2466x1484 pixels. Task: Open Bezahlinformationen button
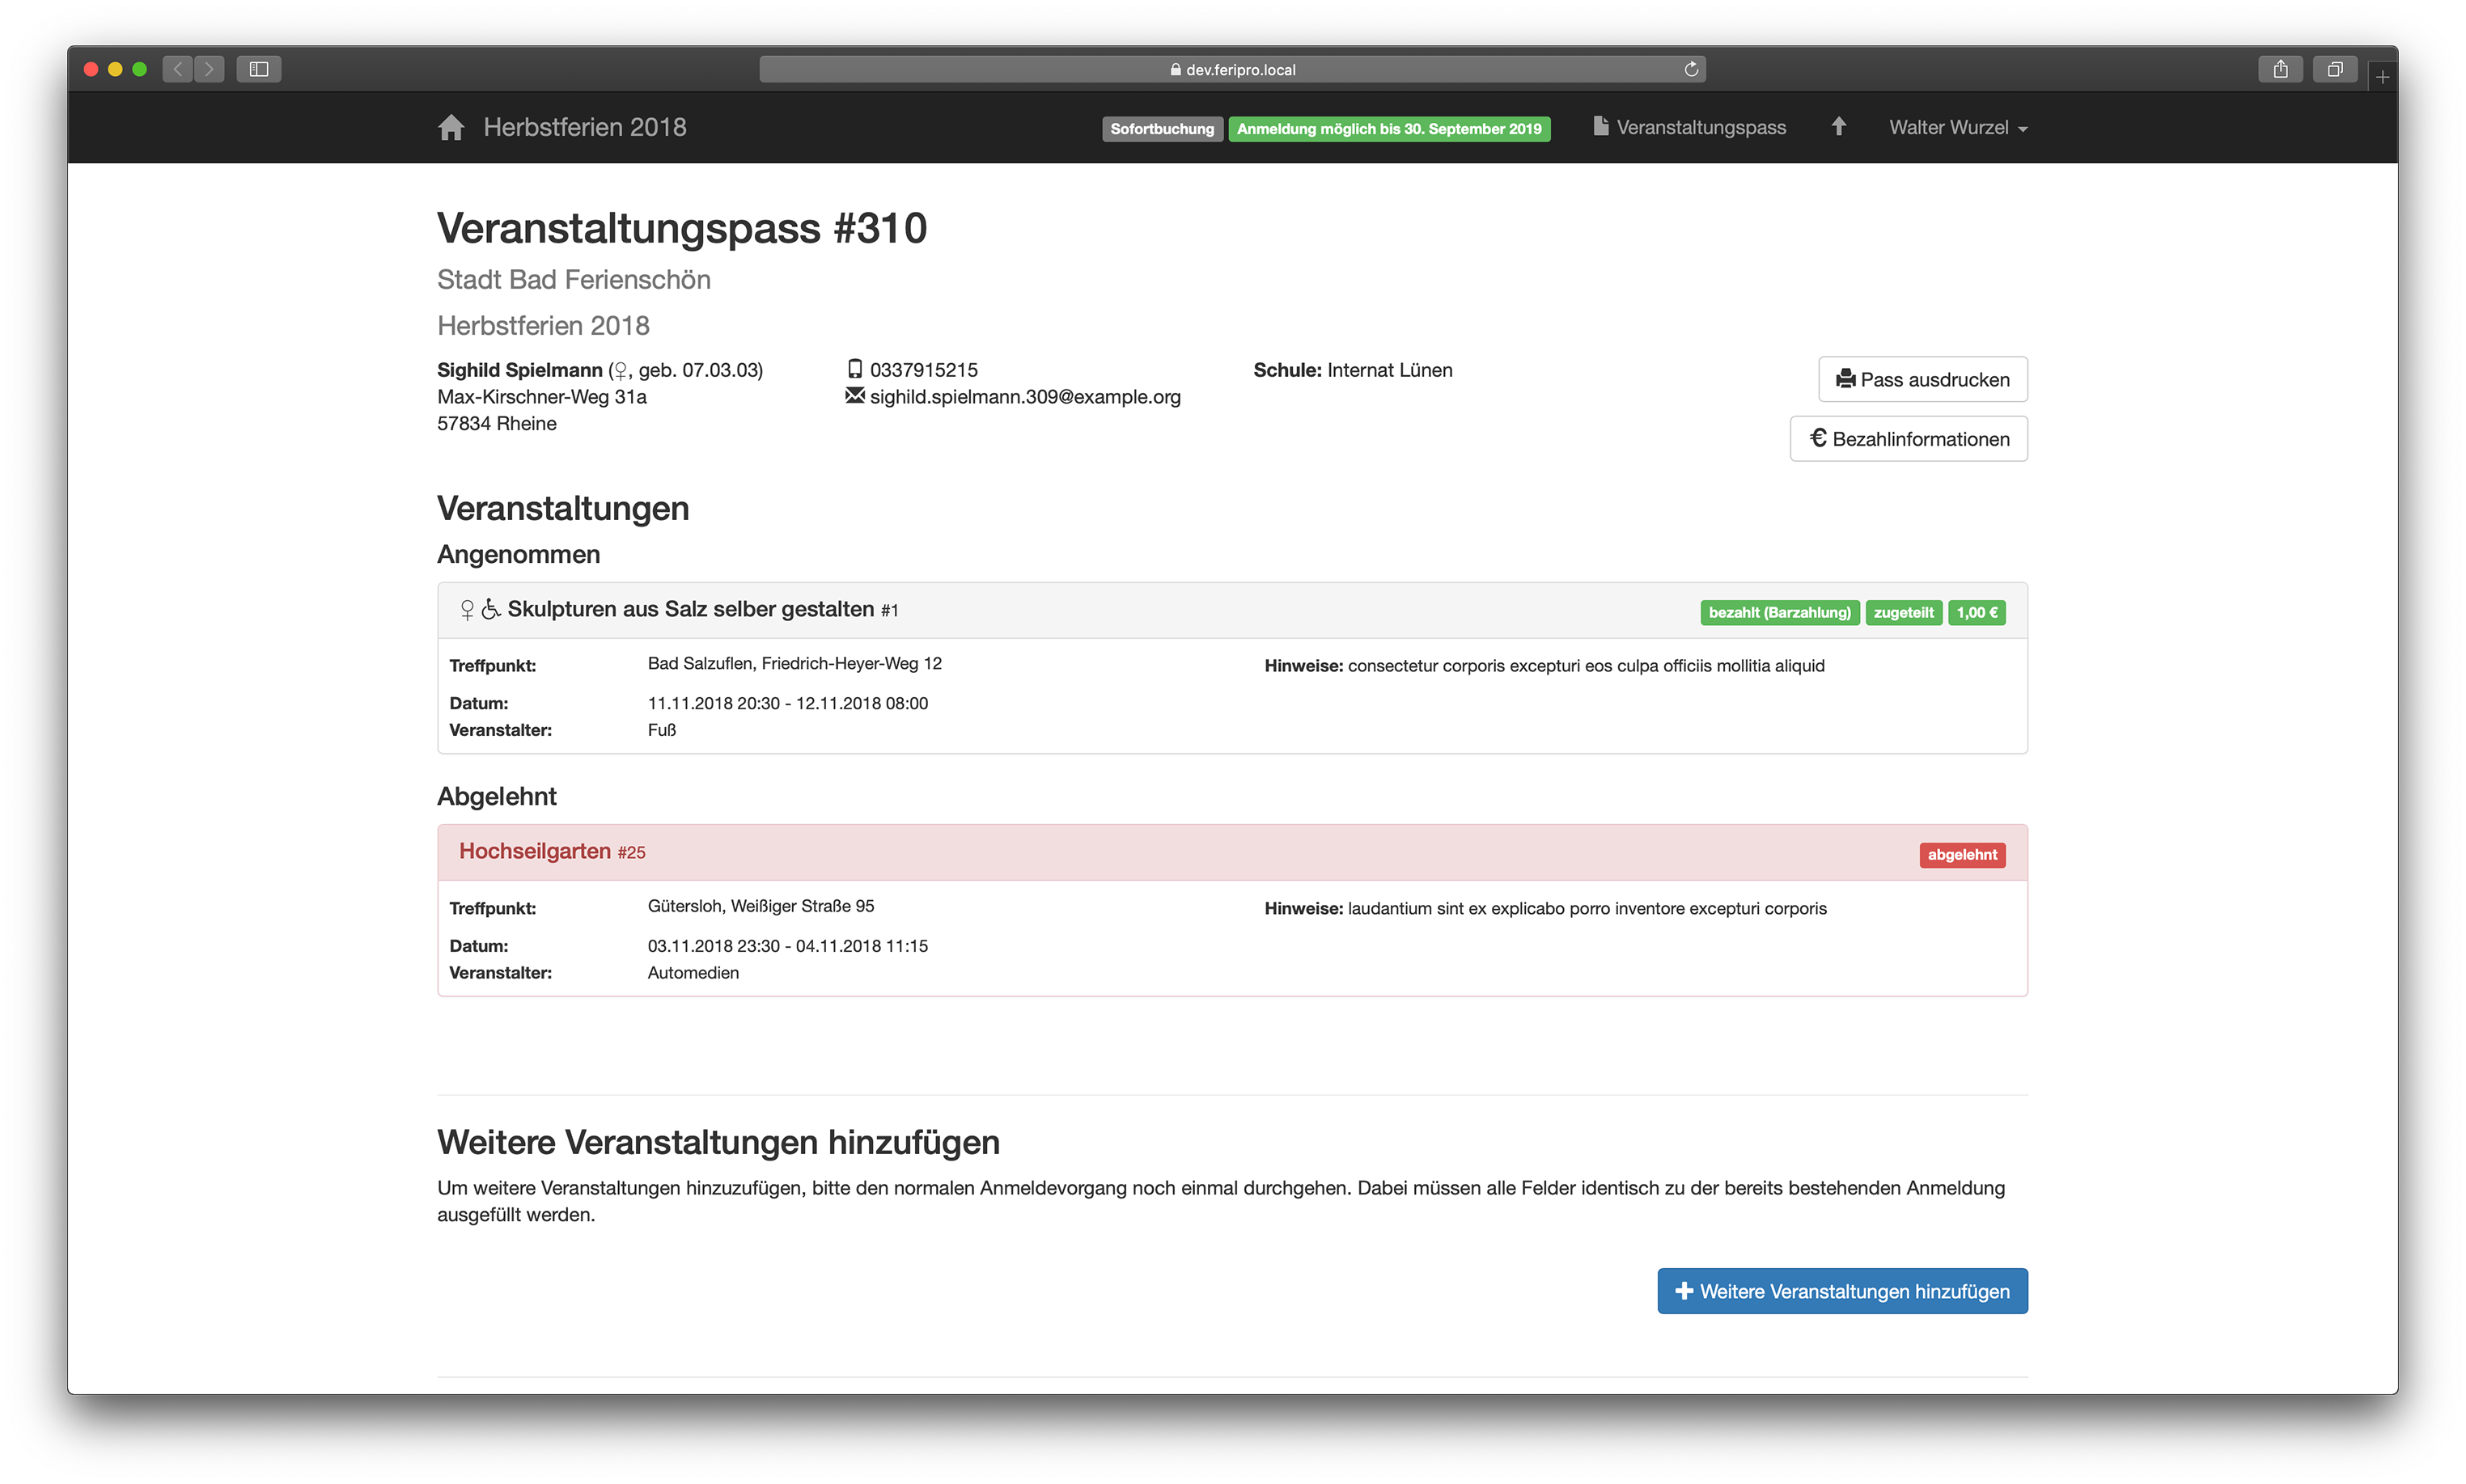pyautogui.click(x=1908, y=439)
